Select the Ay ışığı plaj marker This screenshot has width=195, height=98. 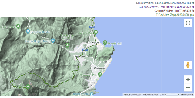point(105,43)
